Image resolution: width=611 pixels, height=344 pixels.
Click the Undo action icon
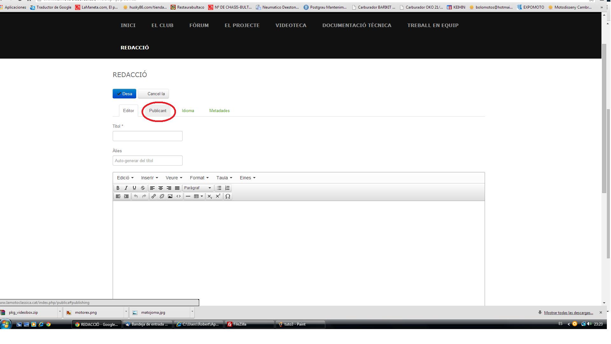point(136,196)
